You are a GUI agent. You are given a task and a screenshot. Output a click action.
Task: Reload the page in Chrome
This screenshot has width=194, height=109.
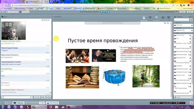[x=8, y=5]
